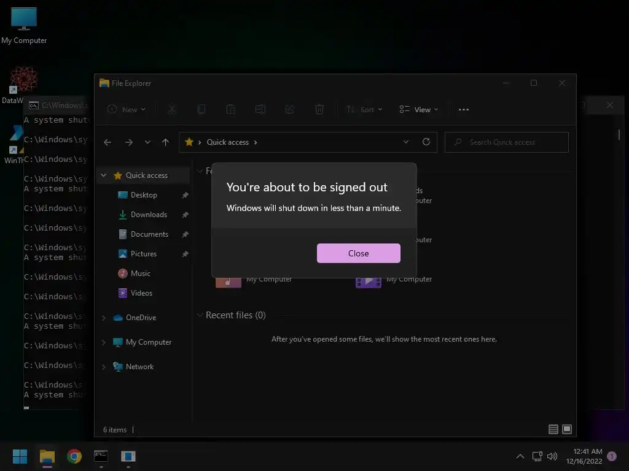Click Quick access in the address bar
The width and height of the screenshot is (629, 471).
(227, 142)
